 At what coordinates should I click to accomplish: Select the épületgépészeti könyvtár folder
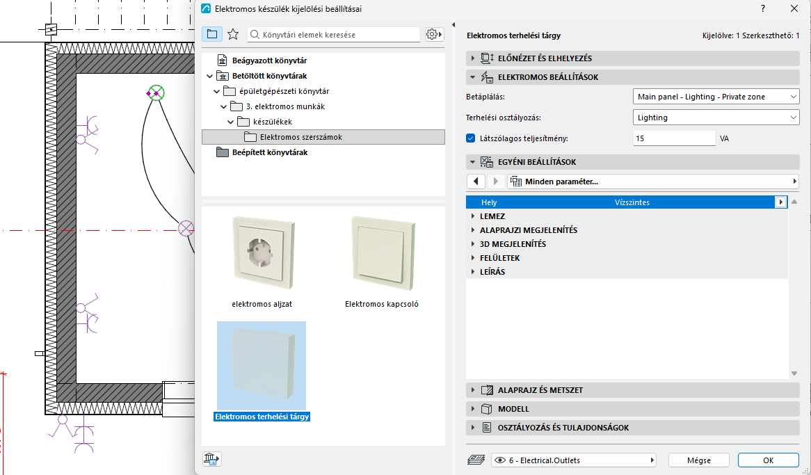(284, 91)
